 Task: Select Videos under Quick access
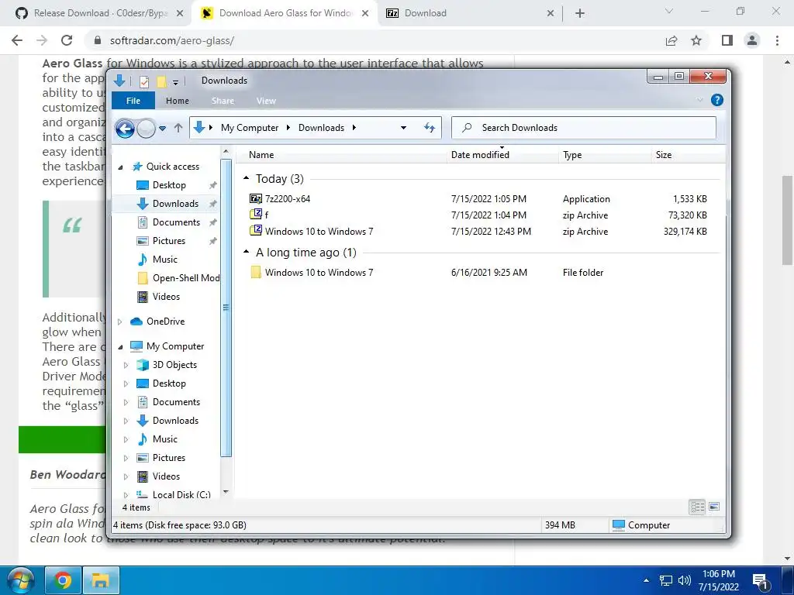166,297
